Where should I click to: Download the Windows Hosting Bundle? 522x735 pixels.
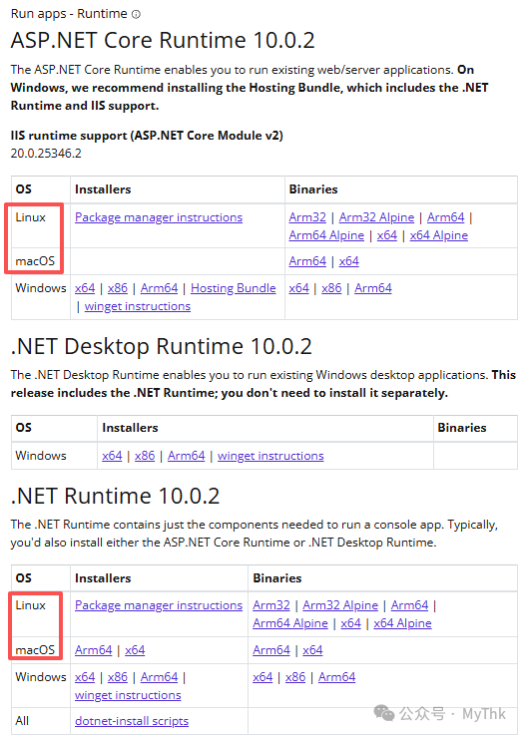pos(234,288)
